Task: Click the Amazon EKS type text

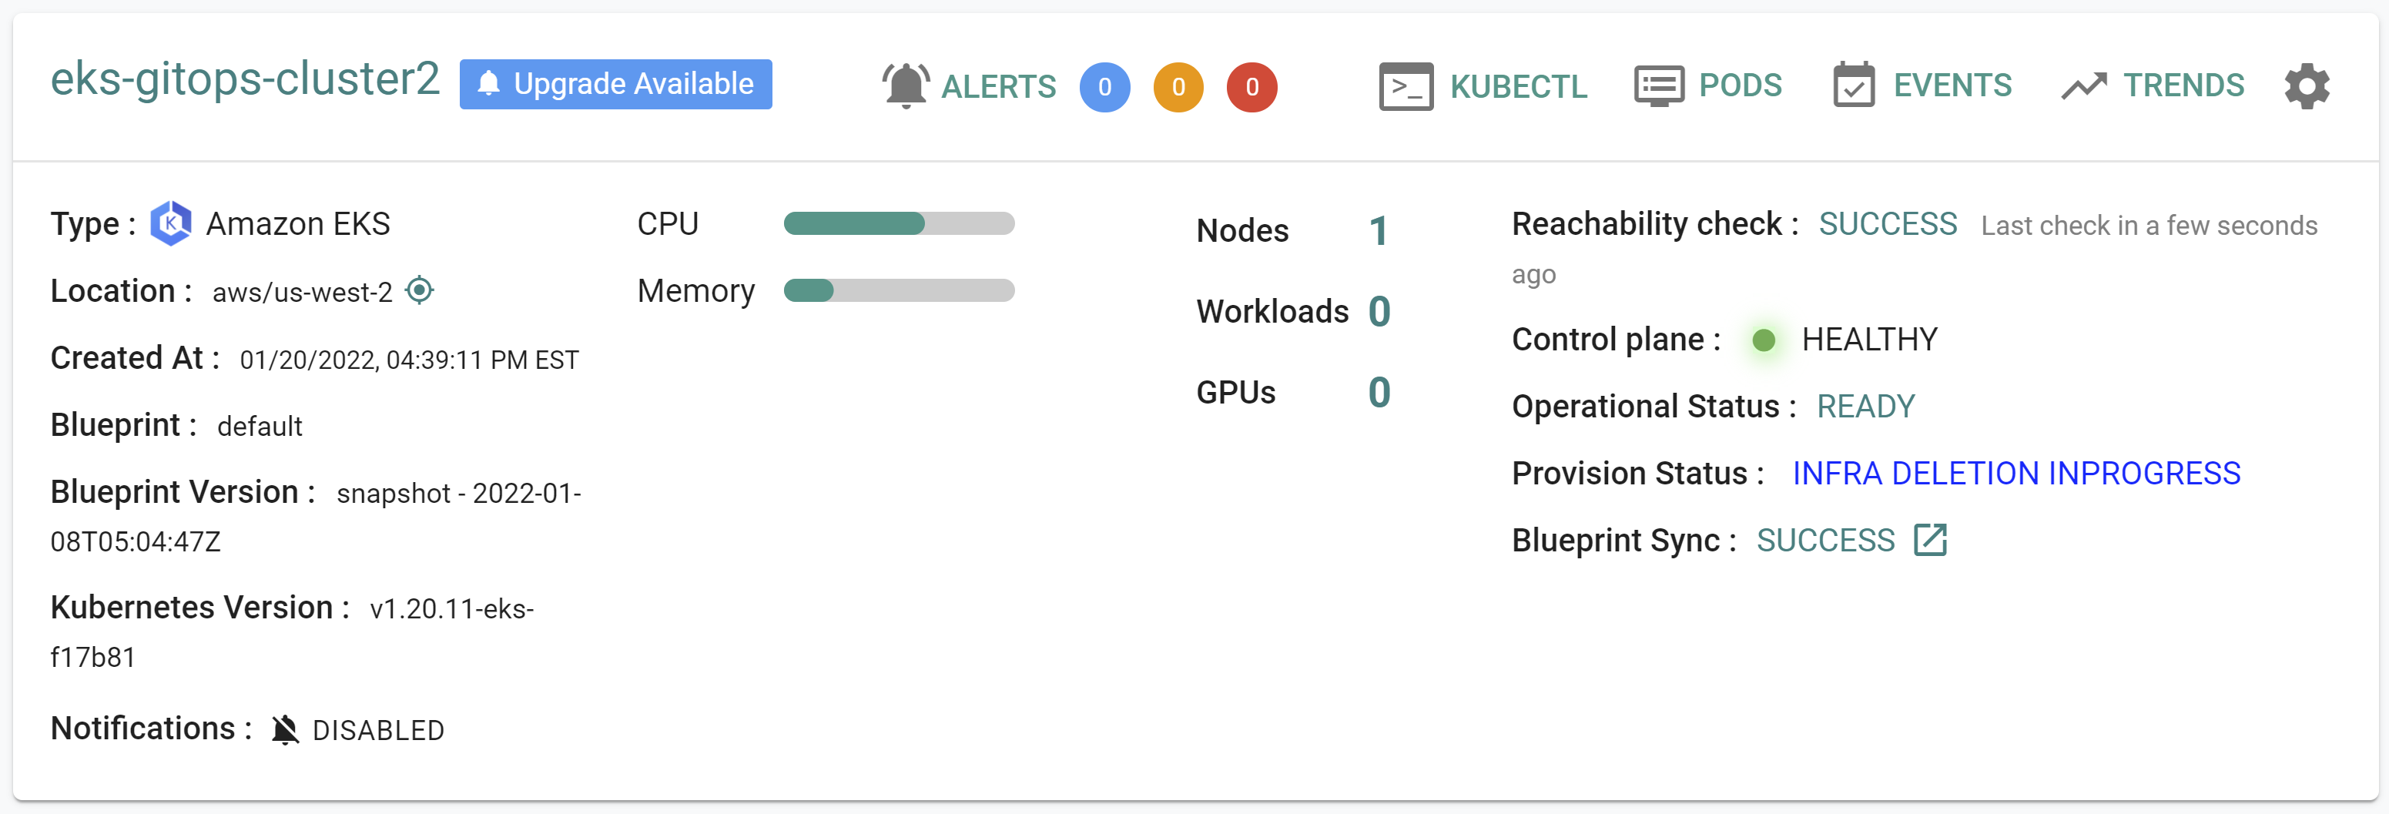Action: pyautogui.click(x=298, y=223)
